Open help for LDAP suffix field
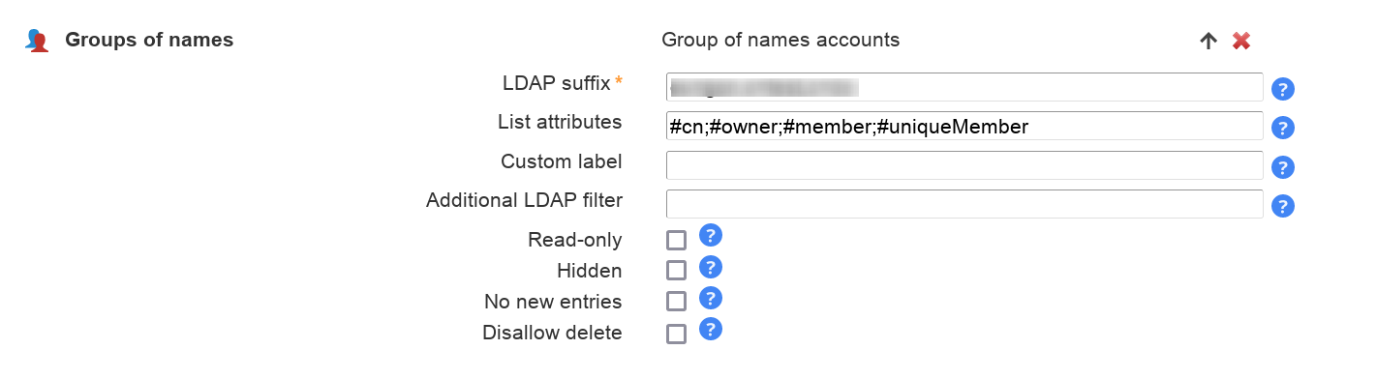 pos(1283,90)
